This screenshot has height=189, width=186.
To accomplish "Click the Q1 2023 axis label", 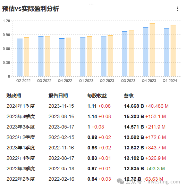I will point(86,81).
